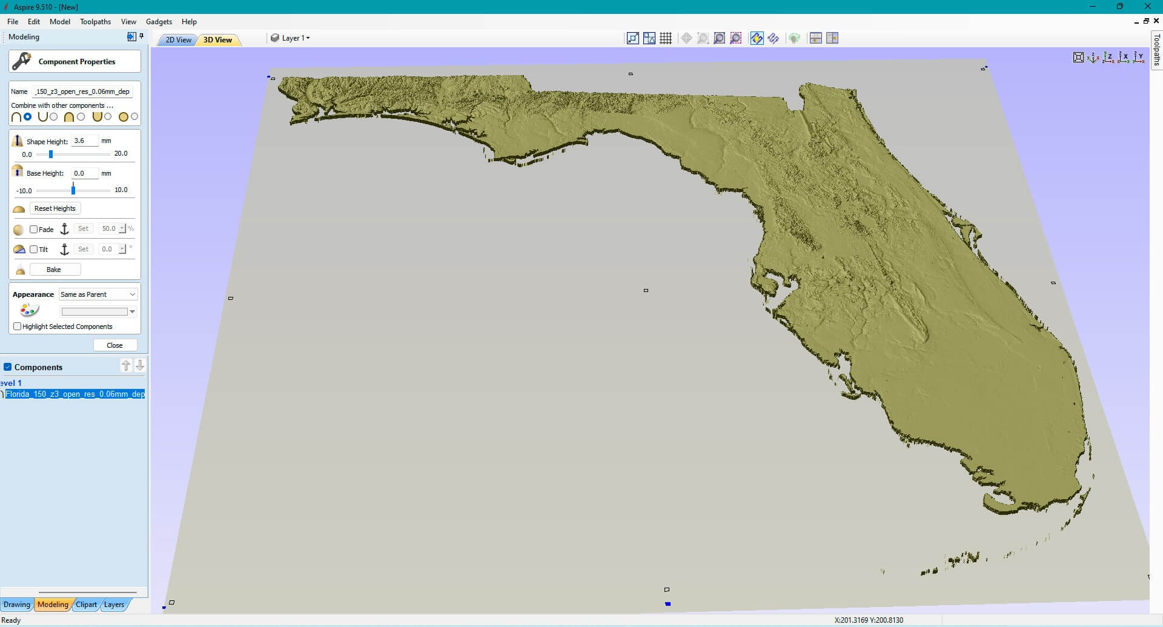Select the Merge Low combine mode radio
Viewport: 1163px width, 627px height.
point(108,116)
